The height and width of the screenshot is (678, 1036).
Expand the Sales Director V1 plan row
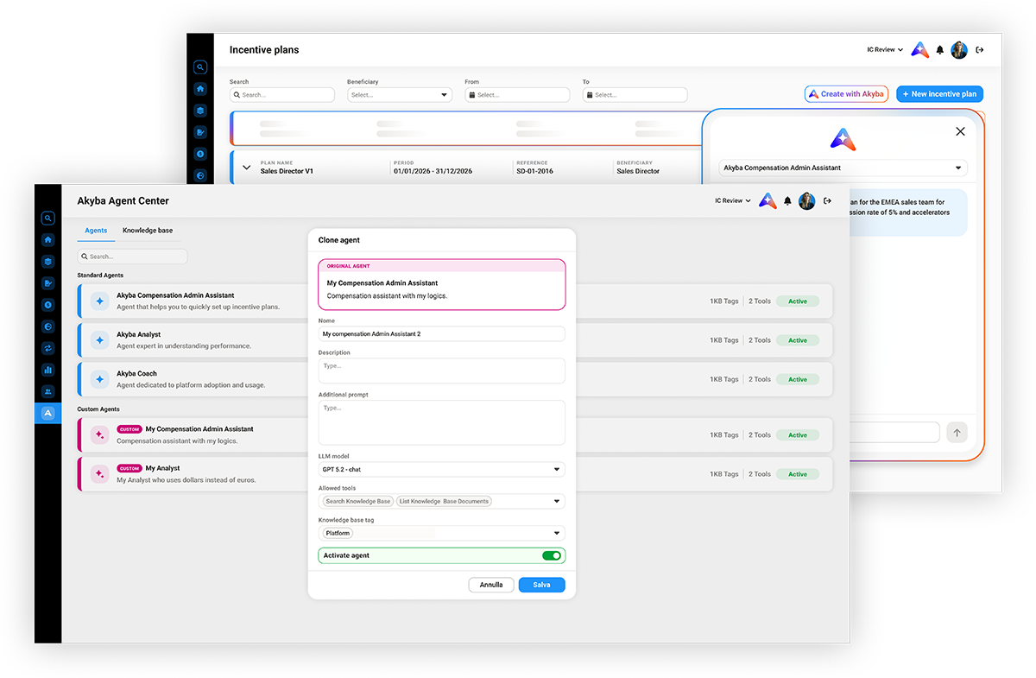246,168
